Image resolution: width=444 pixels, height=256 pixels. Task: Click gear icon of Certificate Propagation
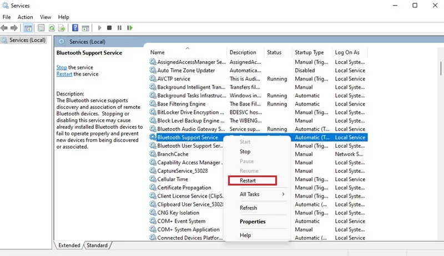[153, 188]
